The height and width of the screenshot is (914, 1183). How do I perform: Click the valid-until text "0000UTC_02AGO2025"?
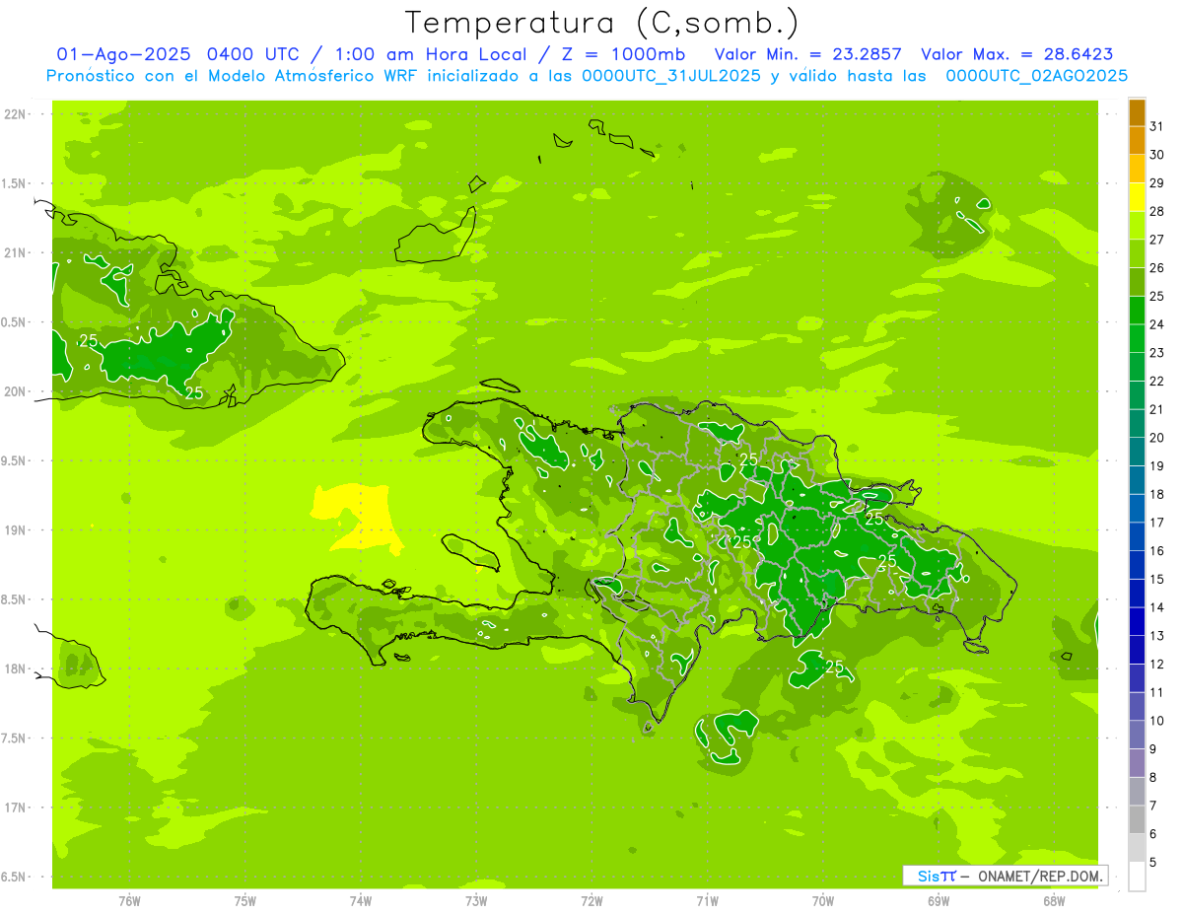[x=1037, y=76]
